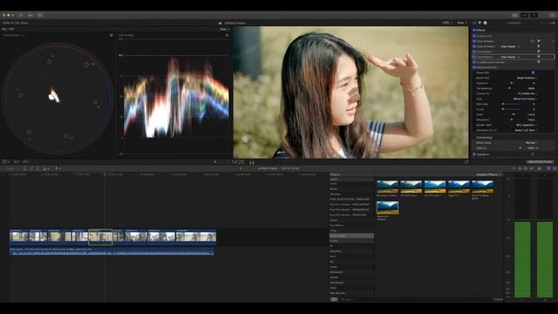Open the Keyword Editor key icon
Screen dimensions: 558x314
[x=30, y=16]
